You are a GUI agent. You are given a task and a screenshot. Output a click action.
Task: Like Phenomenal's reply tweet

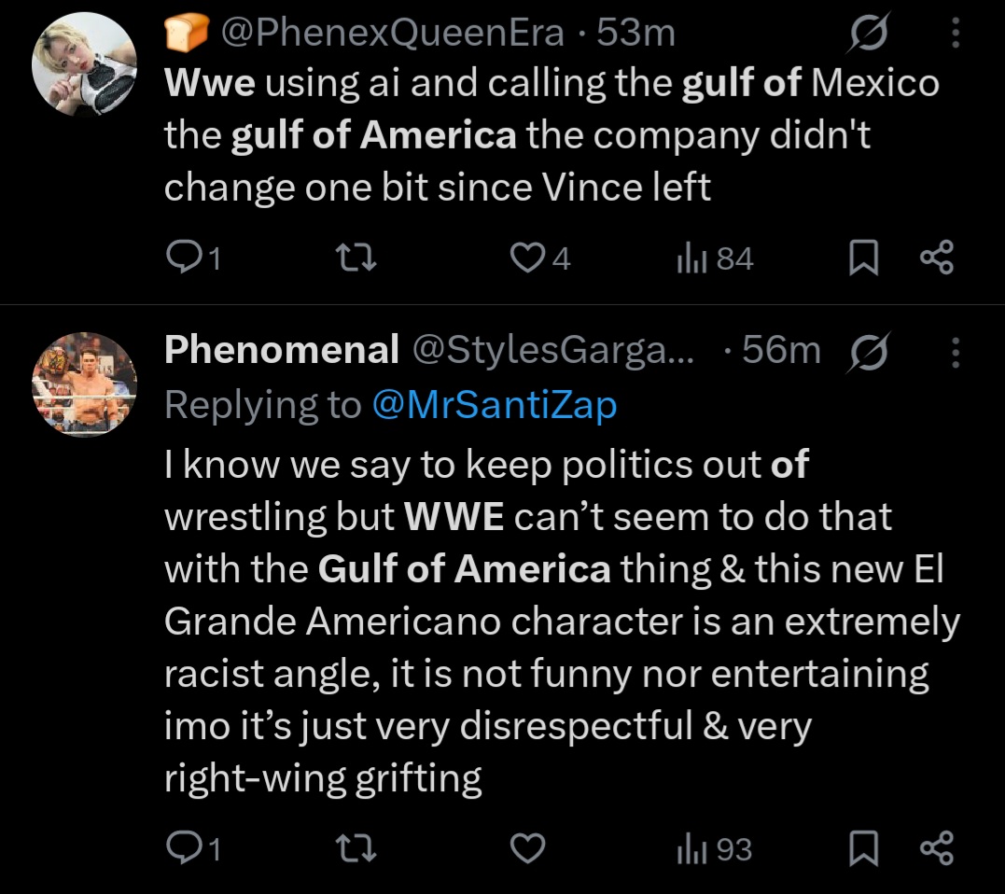coord(529,849)
